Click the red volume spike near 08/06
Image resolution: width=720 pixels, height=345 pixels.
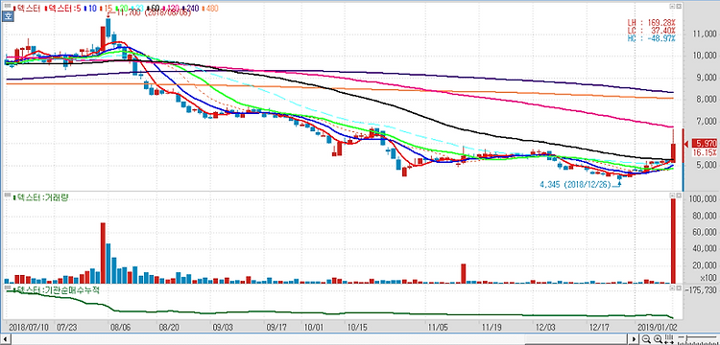click(x=103, y=253)
